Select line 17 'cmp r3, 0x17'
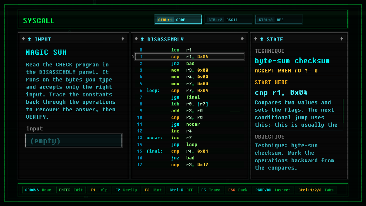 click(x=190, y=165)
